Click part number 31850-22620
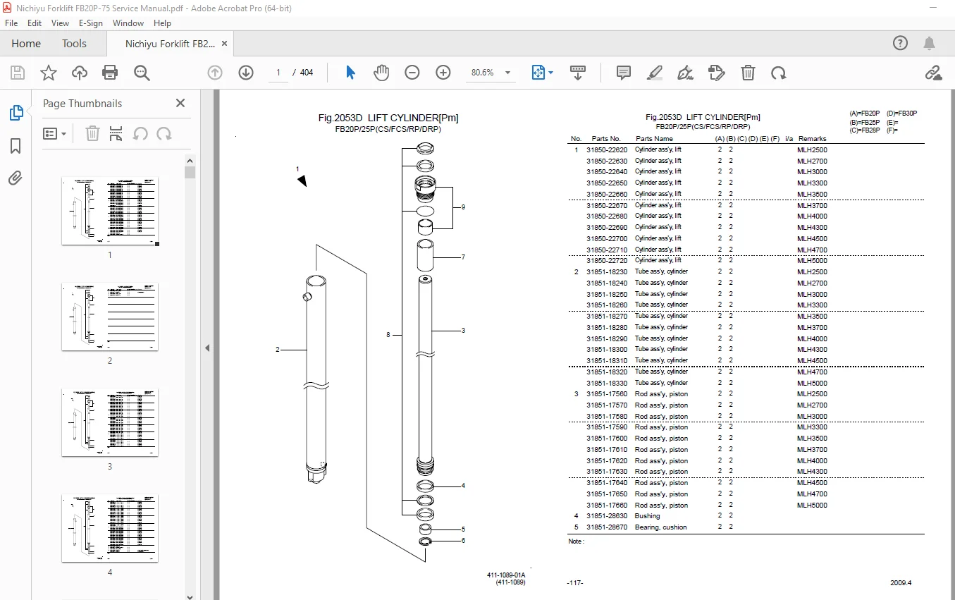This screenshot has height=600, width=955. coord(607,149)
